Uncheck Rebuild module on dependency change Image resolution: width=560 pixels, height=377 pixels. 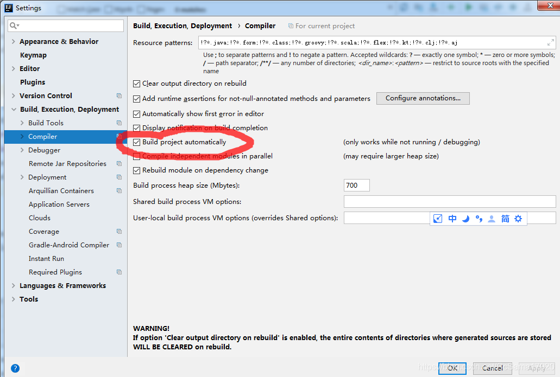point(136,170)
